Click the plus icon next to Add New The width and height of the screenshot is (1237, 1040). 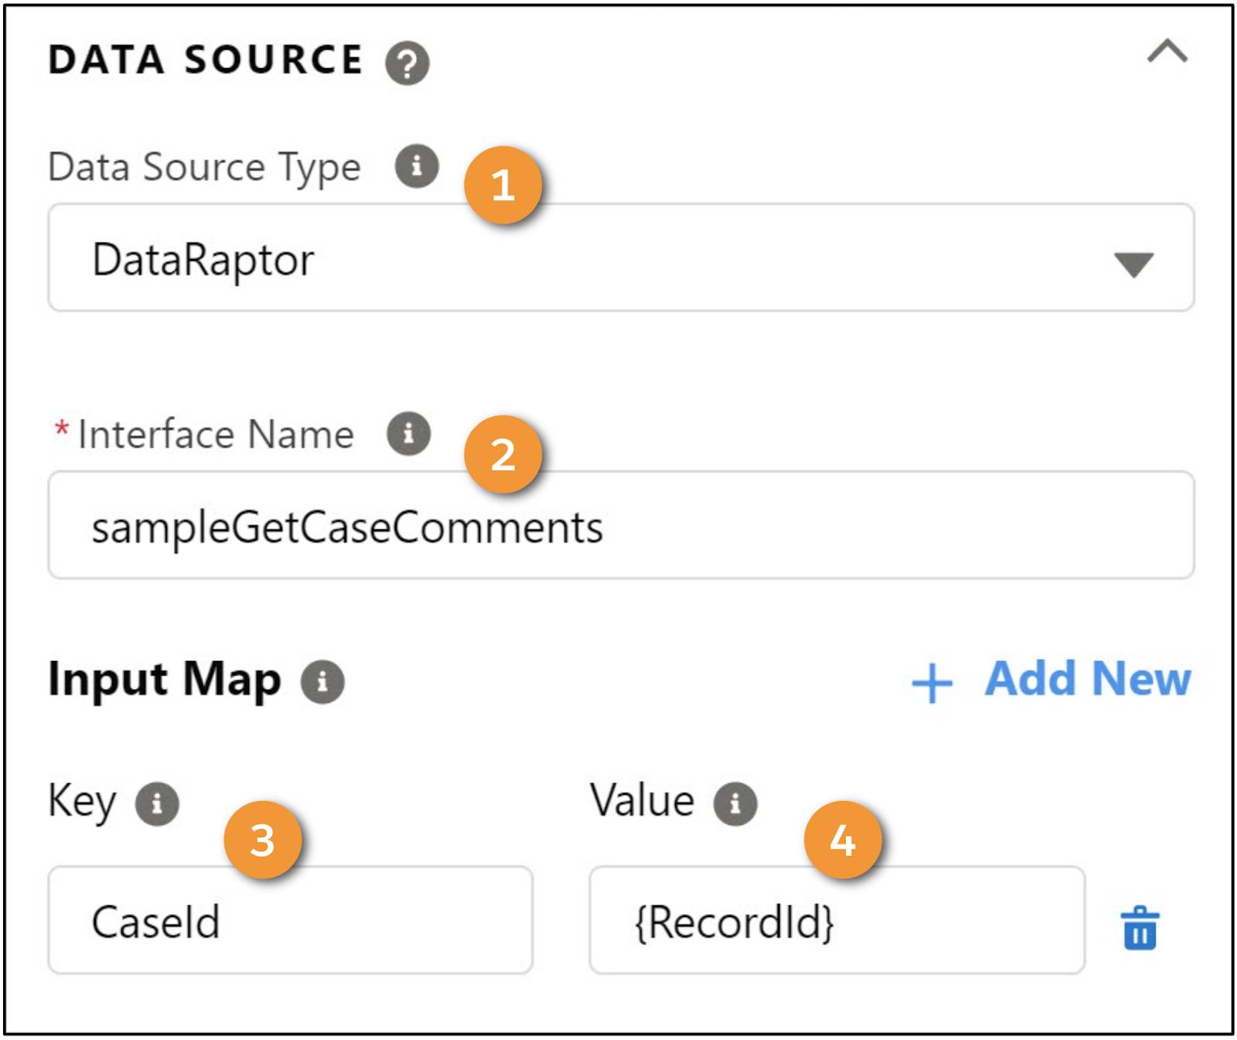coord(932,681)
